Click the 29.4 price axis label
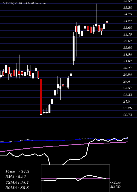This screenshot has width=137, height=192. [x=127, y=81]
